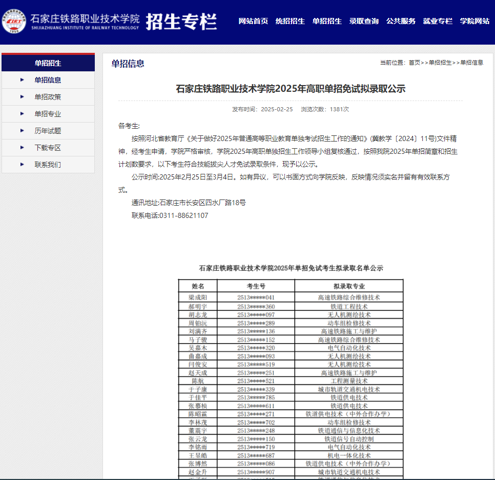This screenshot has height=480, width=495.
Task: Click the 招生专栏 banner graphic
Action: [x=182, y=22]
